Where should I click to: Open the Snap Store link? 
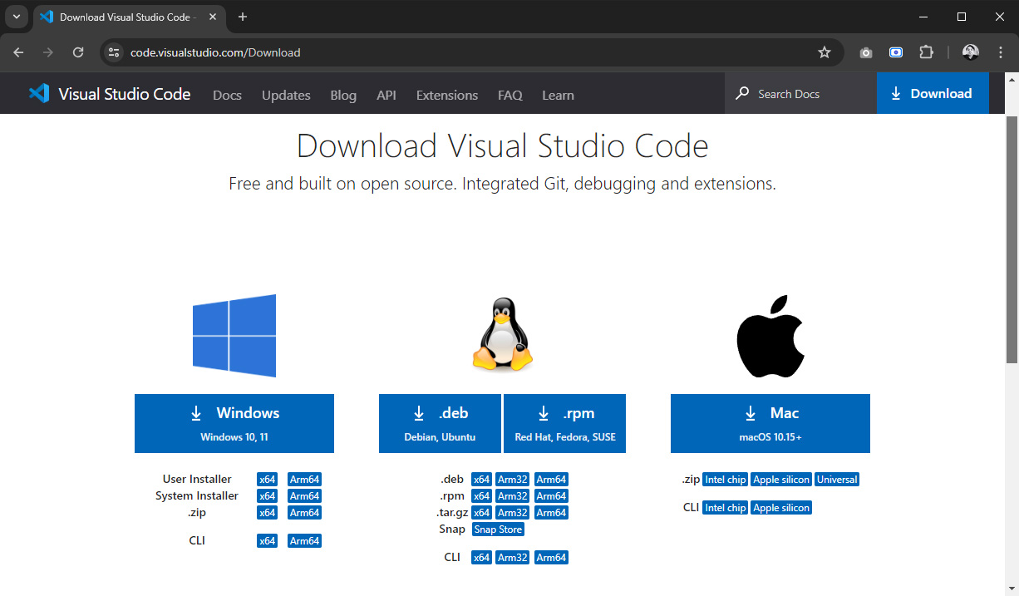click(498, 530)
